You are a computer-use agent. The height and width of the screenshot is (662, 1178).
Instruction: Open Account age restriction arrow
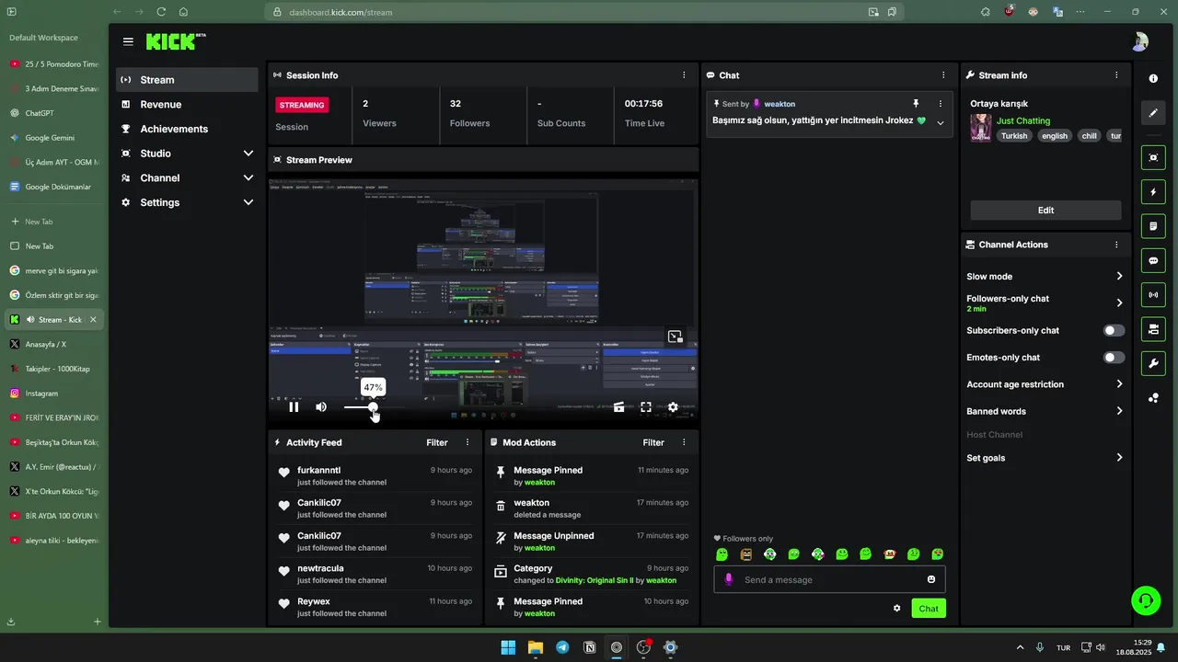click(x=1119, y=384)
